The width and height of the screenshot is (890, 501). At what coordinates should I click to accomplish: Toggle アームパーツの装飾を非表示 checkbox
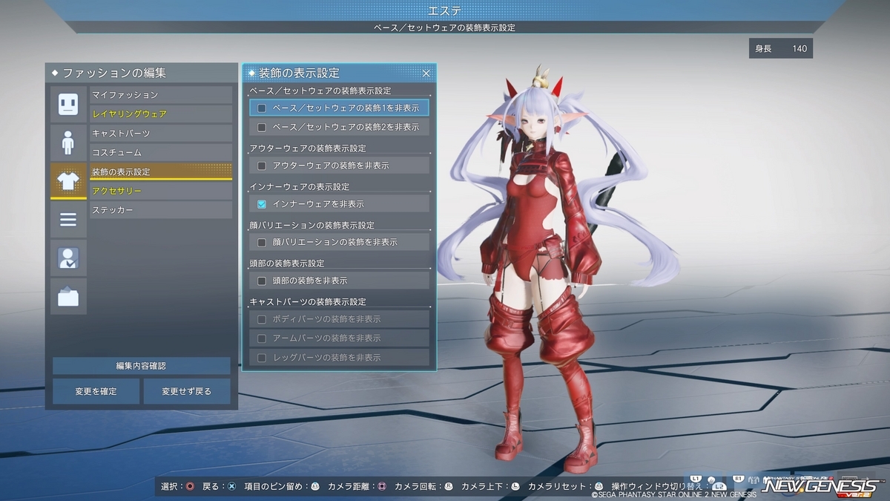point(262,338)
